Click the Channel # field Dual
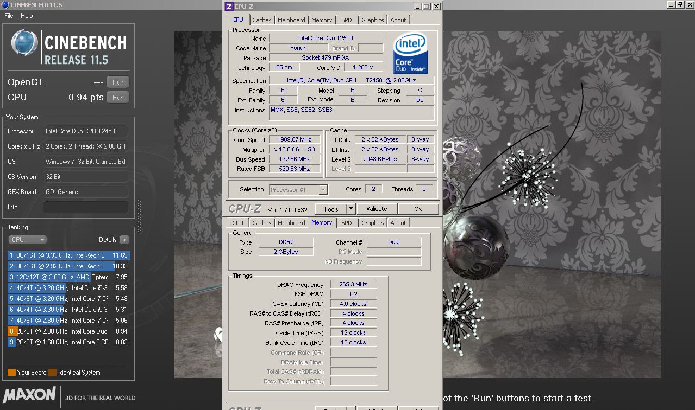The height and width of the screenshot is (410, 695). click(394, 242)
